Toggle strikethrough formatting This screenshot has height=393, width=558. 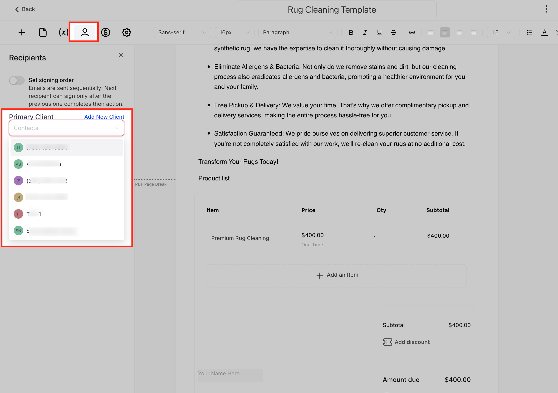(x=393, y=32)
